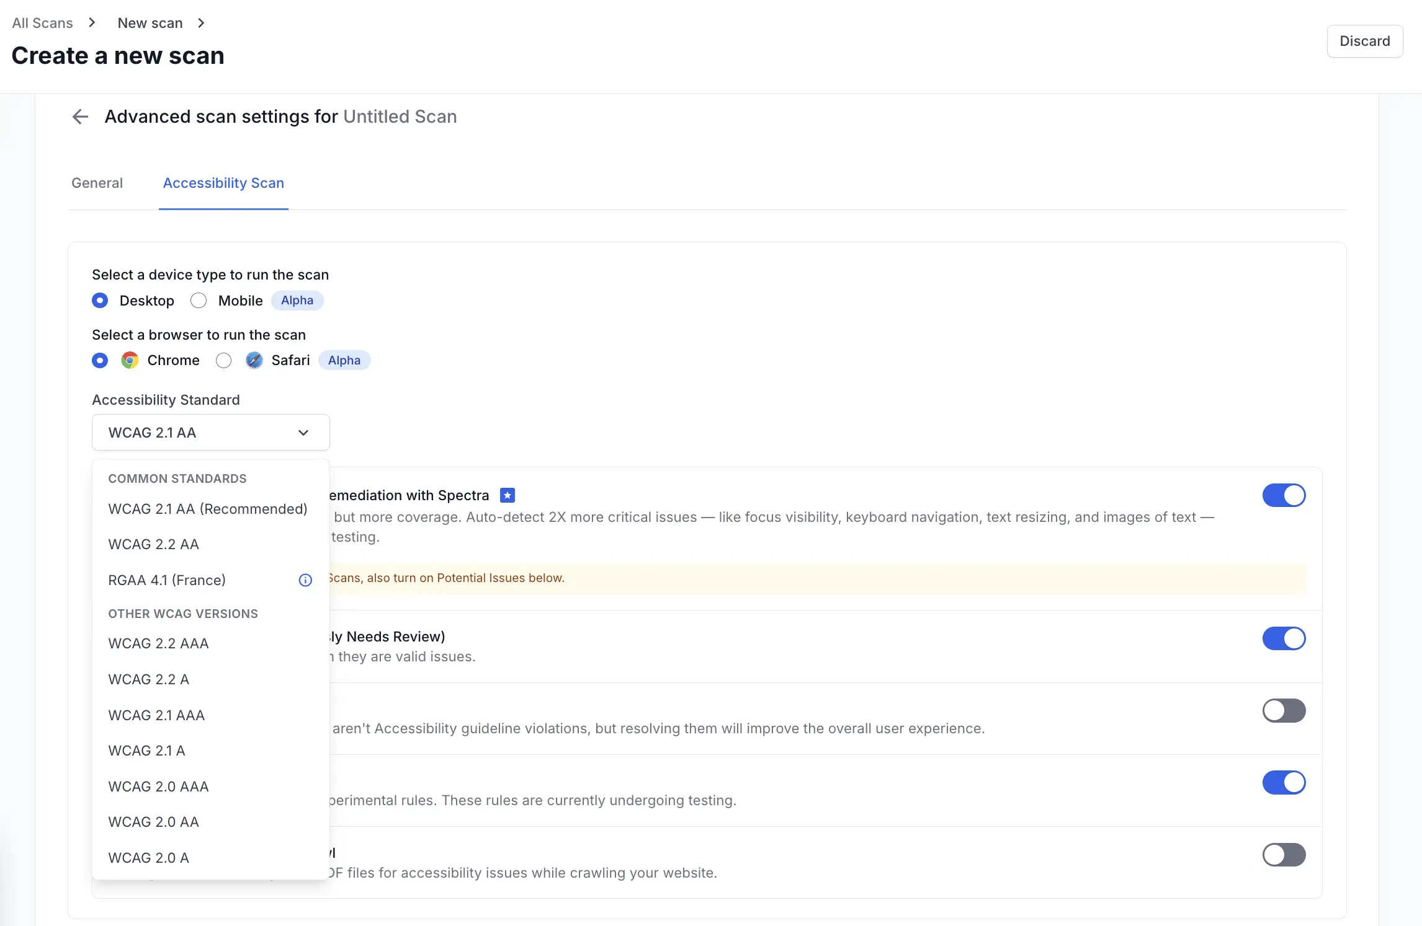The width and height of the screenshot is (1422, 926).
Task: Click the Select a device type label
Action: pyautogui.click(x=210, y=275)
